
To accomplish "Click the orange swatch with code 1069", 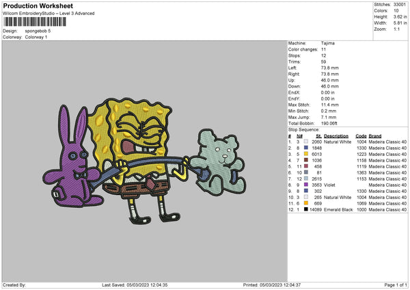I will coord(305,203).
